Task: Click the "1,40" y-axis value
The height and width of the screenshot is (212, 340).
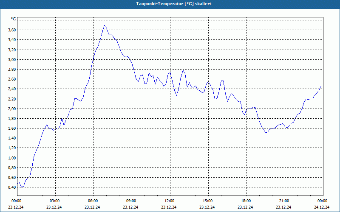Action: pyautogui.click(x=12, y=138)
